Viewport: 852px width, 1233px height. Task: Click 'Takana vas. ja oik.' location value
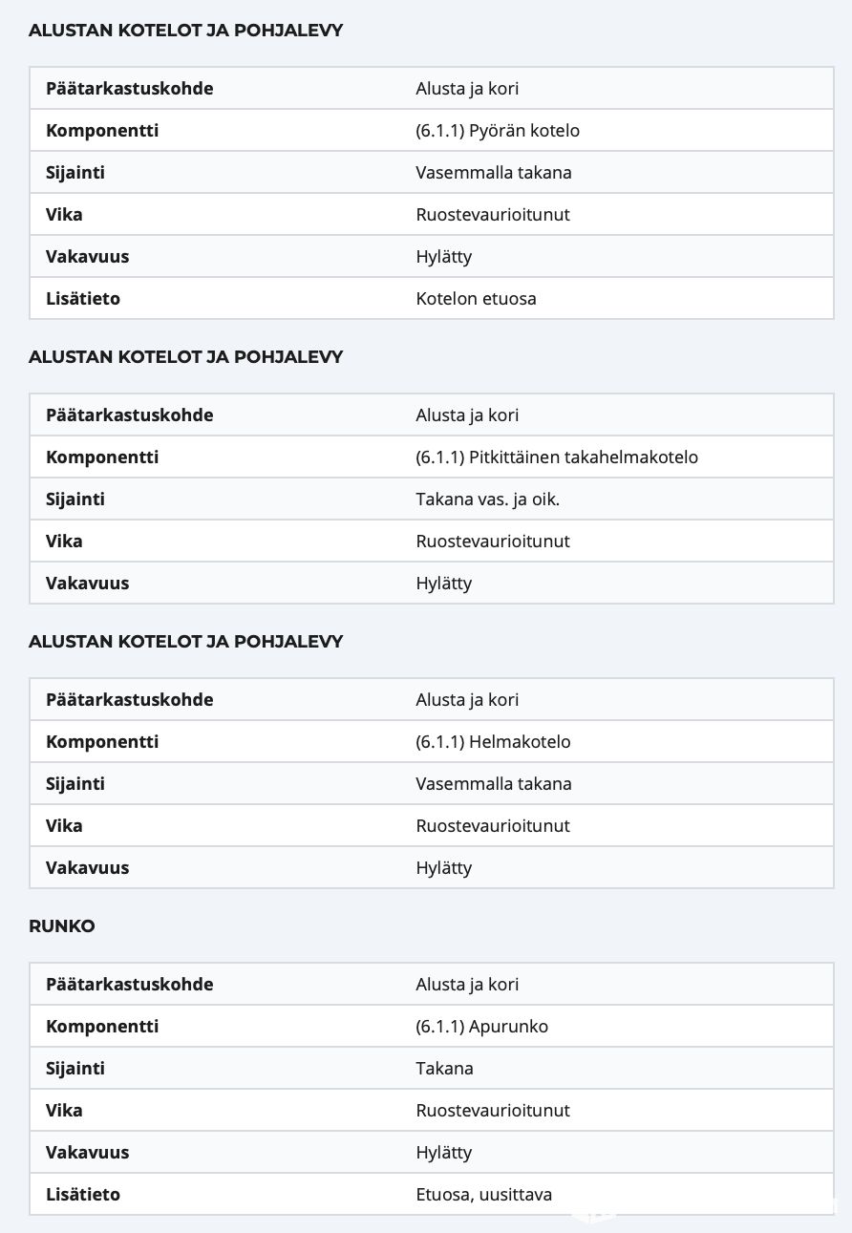click(x=487, y=500)
